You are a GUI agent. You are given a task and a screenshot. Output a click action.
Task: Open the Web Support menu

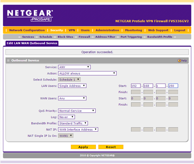158,30
